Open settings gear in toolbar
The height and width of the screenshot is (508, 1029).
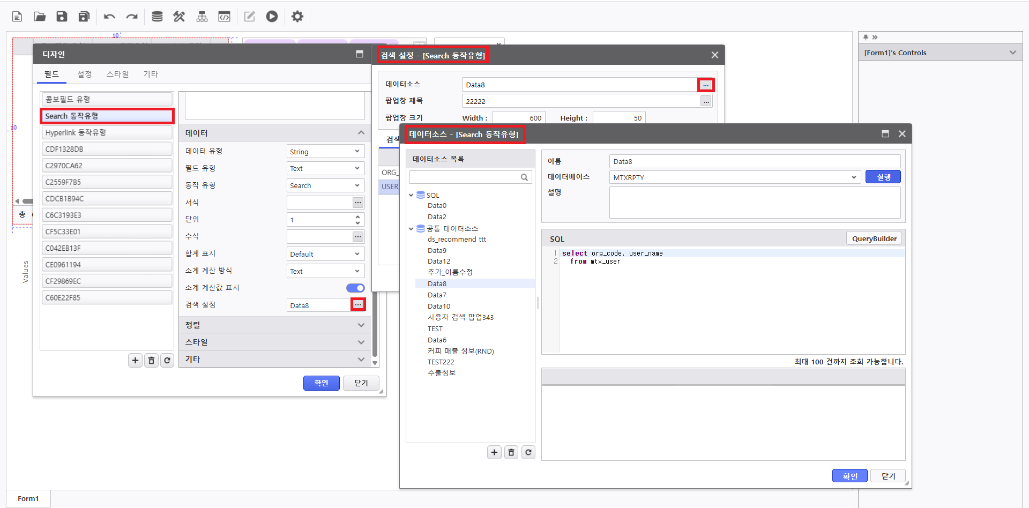pos(297,17)
